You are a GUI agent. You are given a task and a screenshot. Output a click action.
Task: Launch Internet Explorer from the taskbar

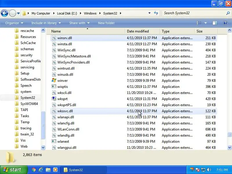41,170
